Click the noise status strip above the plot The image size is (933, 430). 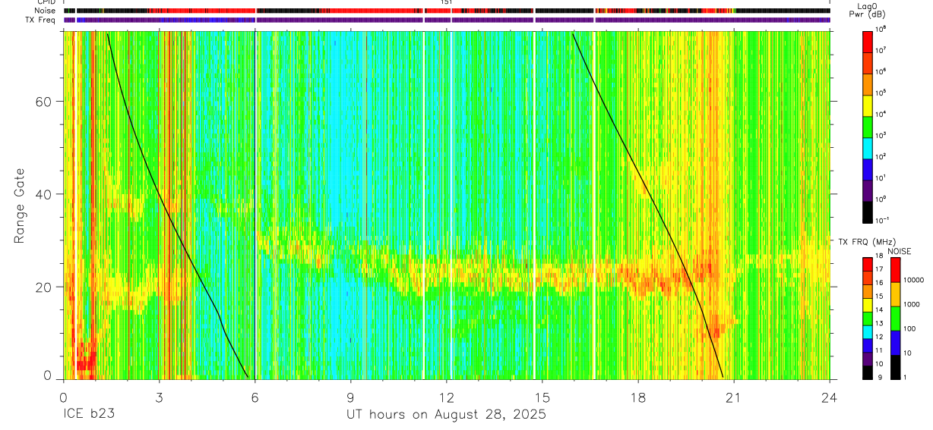(447, 11)
